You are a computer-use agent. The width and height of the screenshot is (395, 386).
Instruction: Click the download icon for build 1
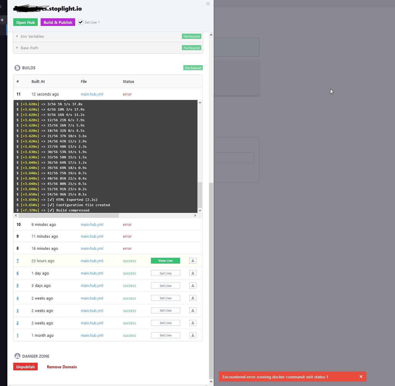coord(193,335)
